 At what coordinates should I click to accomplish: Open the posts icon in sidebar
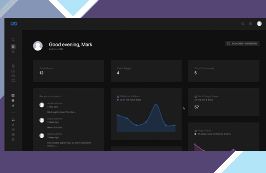(13, 66)
